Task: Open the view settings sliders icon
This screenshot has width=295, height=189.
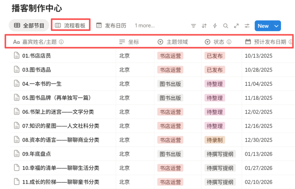Action: coord(247,26)
